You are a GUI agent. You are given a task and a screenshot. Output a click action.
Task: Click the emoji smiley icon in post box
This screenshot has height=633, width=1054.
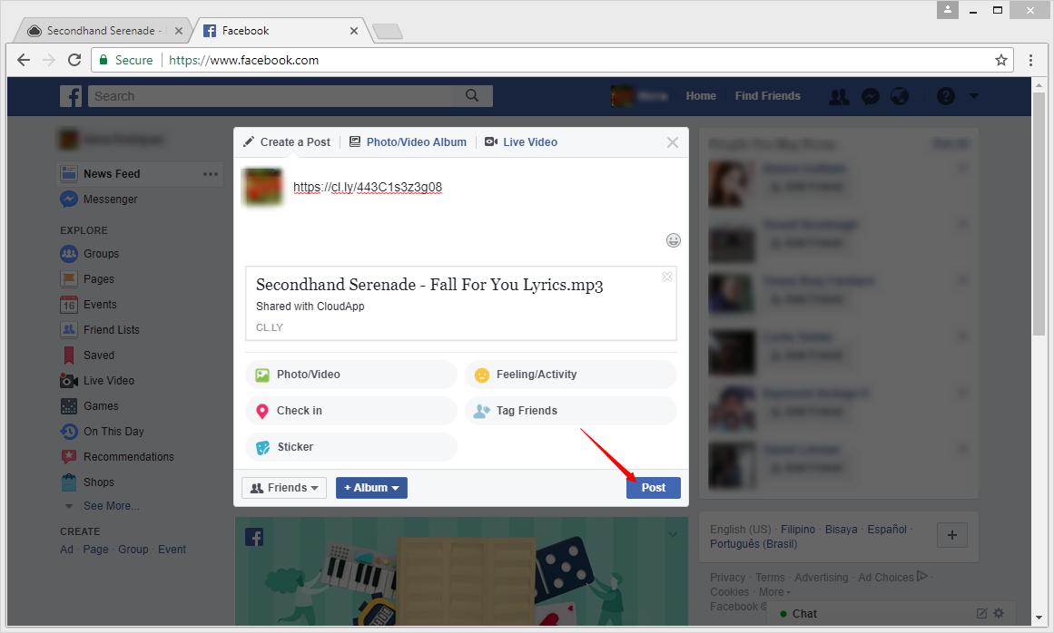673,240
